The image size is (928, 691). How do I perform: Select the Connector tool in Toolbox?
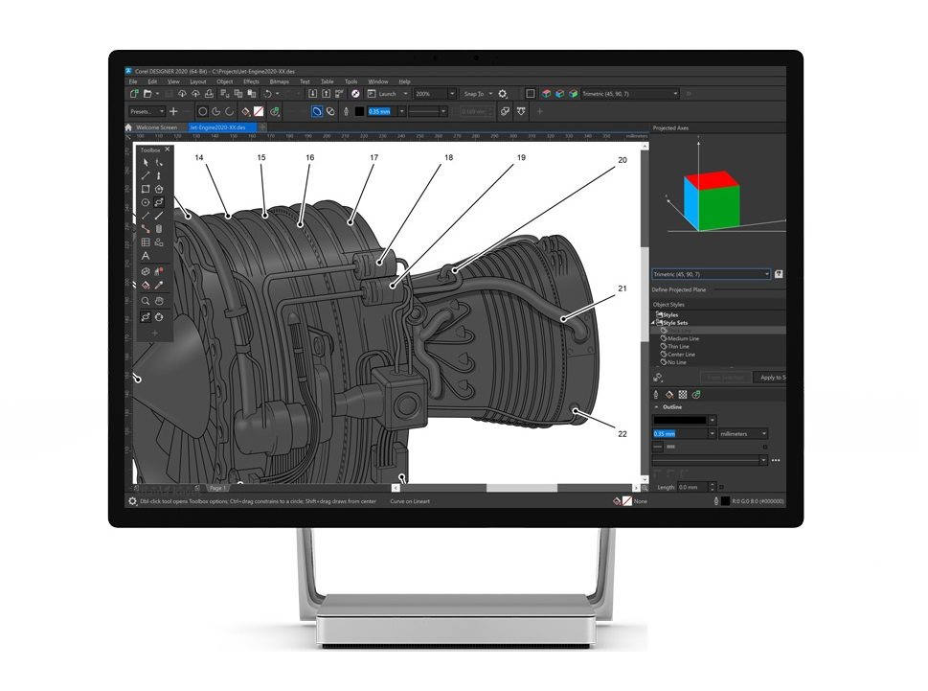point(146,228)
